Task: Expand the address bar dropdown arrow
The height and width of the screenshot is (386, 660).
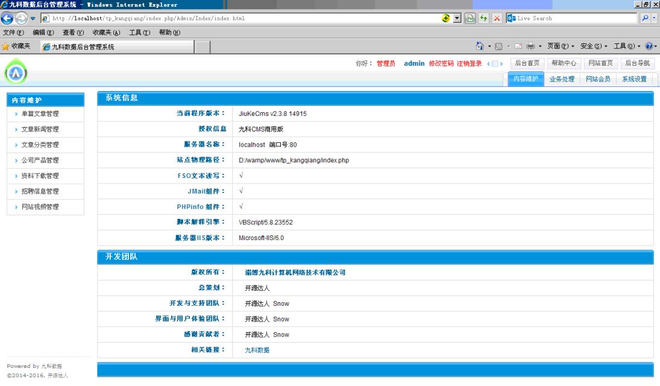Action: click(457, 18)
